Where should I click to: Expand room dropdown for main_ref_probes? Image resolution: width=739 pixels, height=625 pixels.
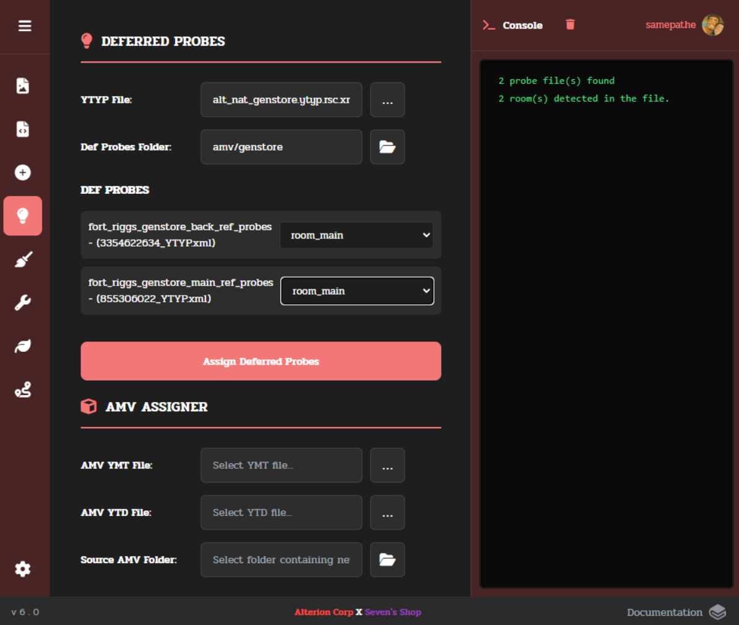[357, 291]
